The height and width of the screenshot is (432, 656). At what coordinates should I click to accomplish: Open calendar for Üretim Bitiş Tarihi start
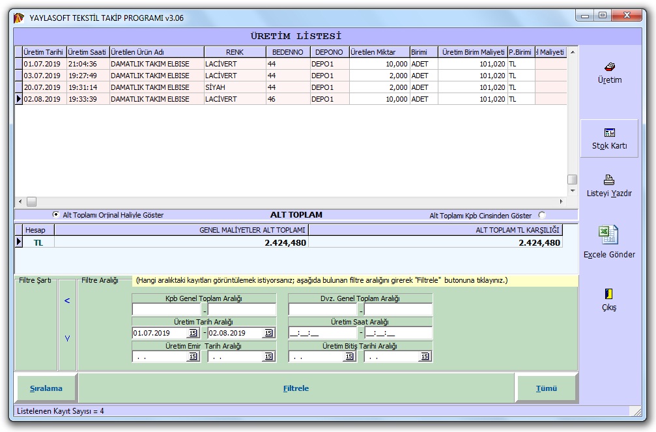(349, 356)
